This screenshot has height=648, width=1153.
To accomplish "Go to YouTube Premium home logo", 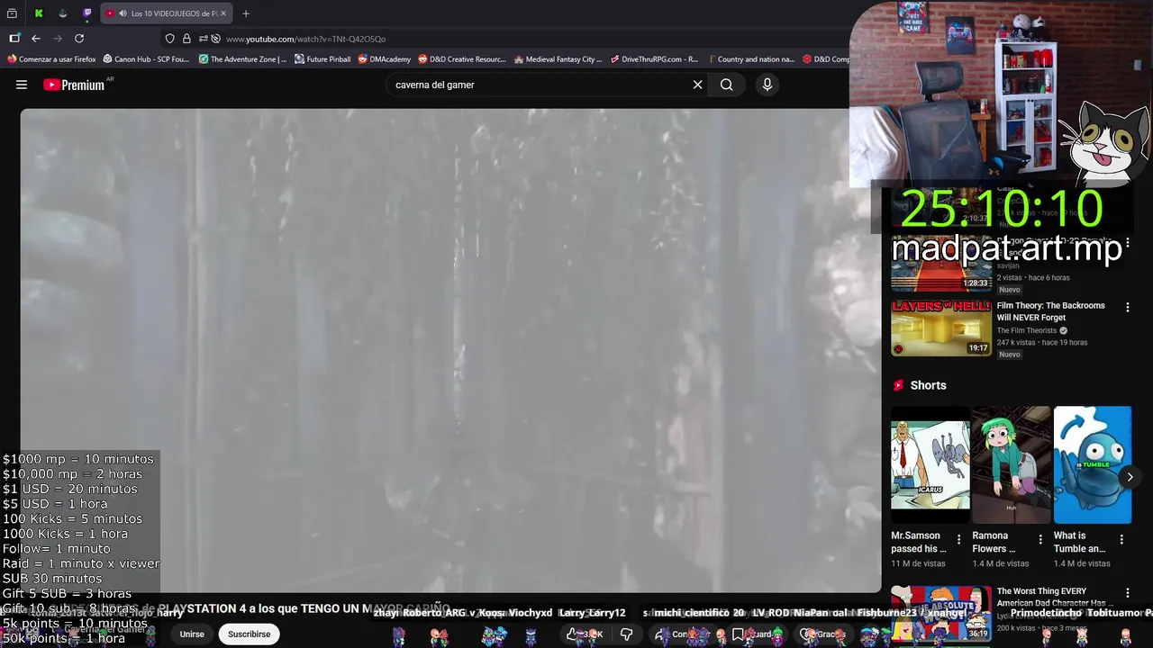I will (x=74, y=85).
